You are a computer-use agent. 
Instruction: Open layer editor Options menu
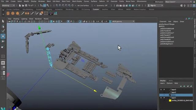tap(169, 83)
